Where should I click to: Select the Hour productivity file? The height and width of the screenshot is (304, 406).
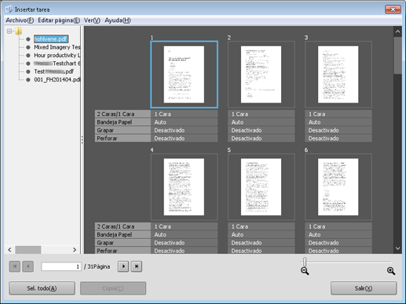point(57,56)
